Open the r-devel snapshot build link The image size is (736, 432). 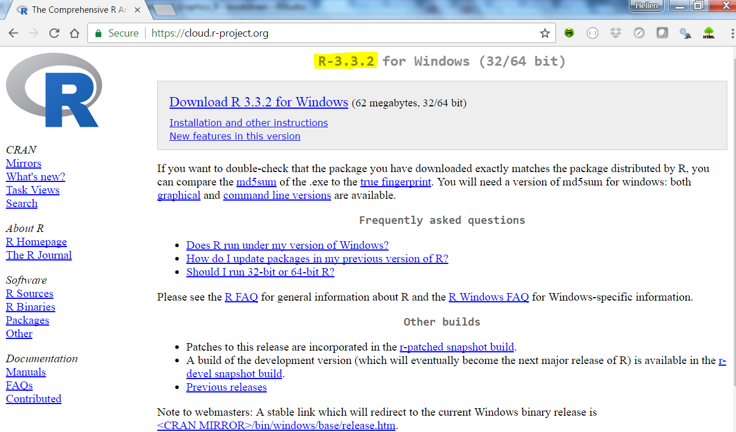point(234,374)
